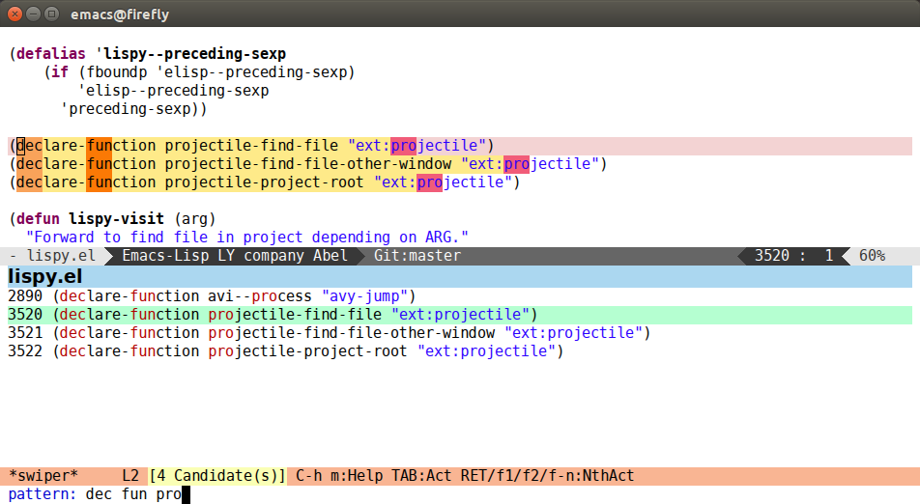Image resolution: width=920 pixels, height=504 pixels.
Task: Click the lispy.el helm source header
Action: 459,276
